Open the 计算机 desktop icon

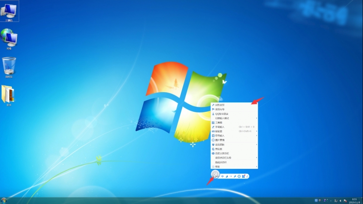[9, 11]
